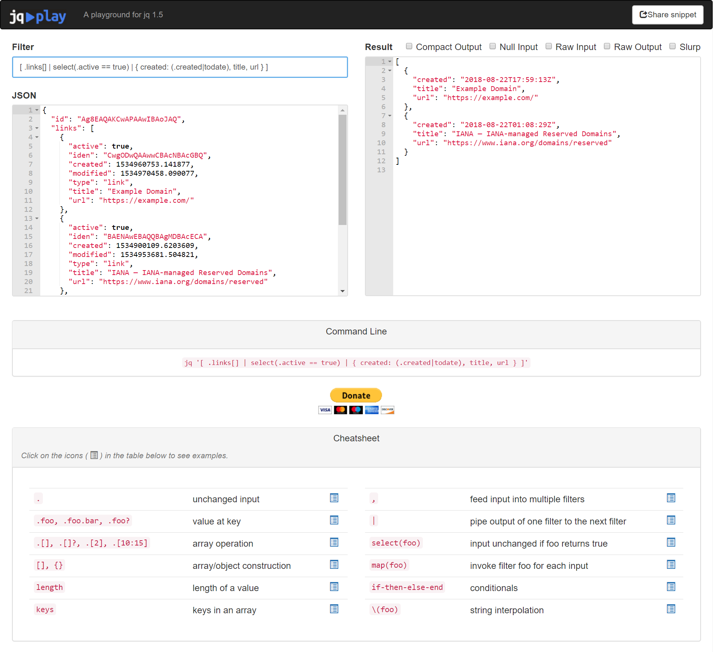This screenshot has height=652, width=713.
Task: Collapse the root JSON object
Action: (x=36, y=110)
